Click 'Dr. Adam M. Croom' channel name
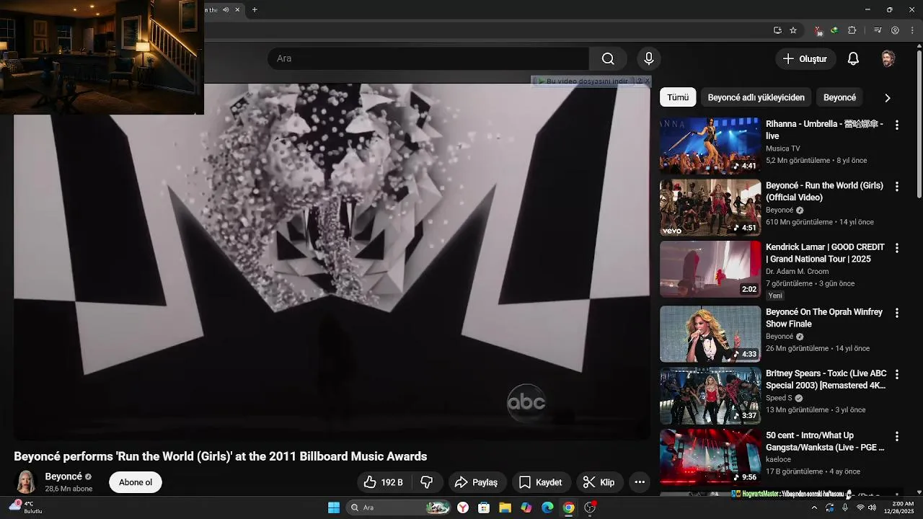The image size is (923, 519). pyautogui.click(x=797, y=272)
